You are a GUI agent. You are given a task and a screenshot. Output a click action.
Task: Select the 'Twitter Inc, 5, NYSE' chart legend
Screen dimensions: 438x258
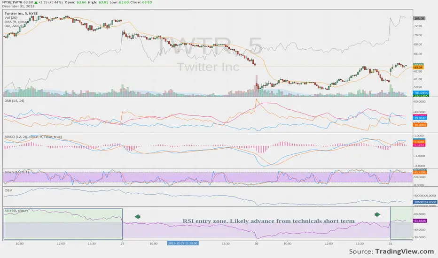pos(21,14)
